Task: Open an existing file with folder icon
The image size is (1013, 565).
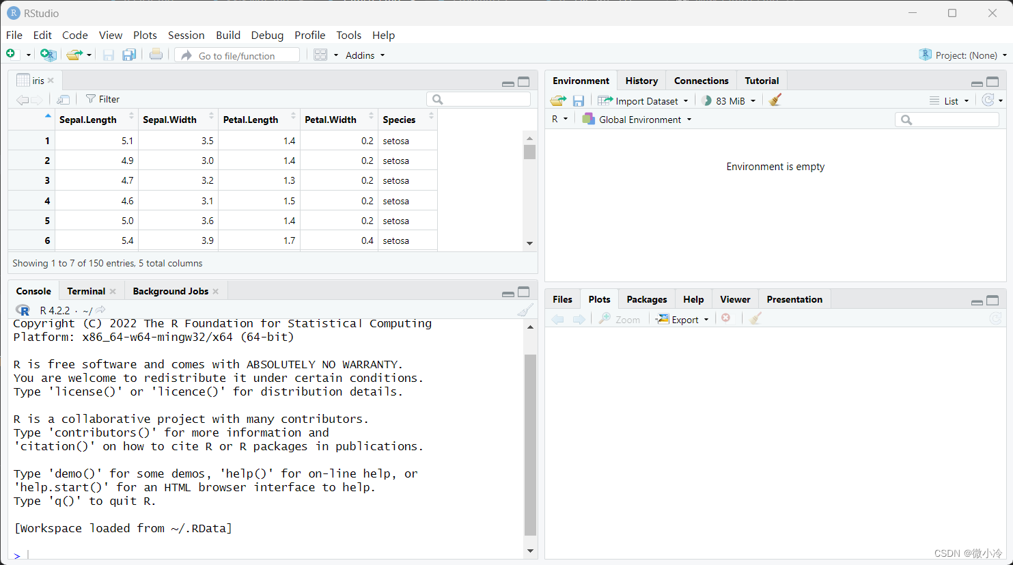Action: tap(74, 55)
